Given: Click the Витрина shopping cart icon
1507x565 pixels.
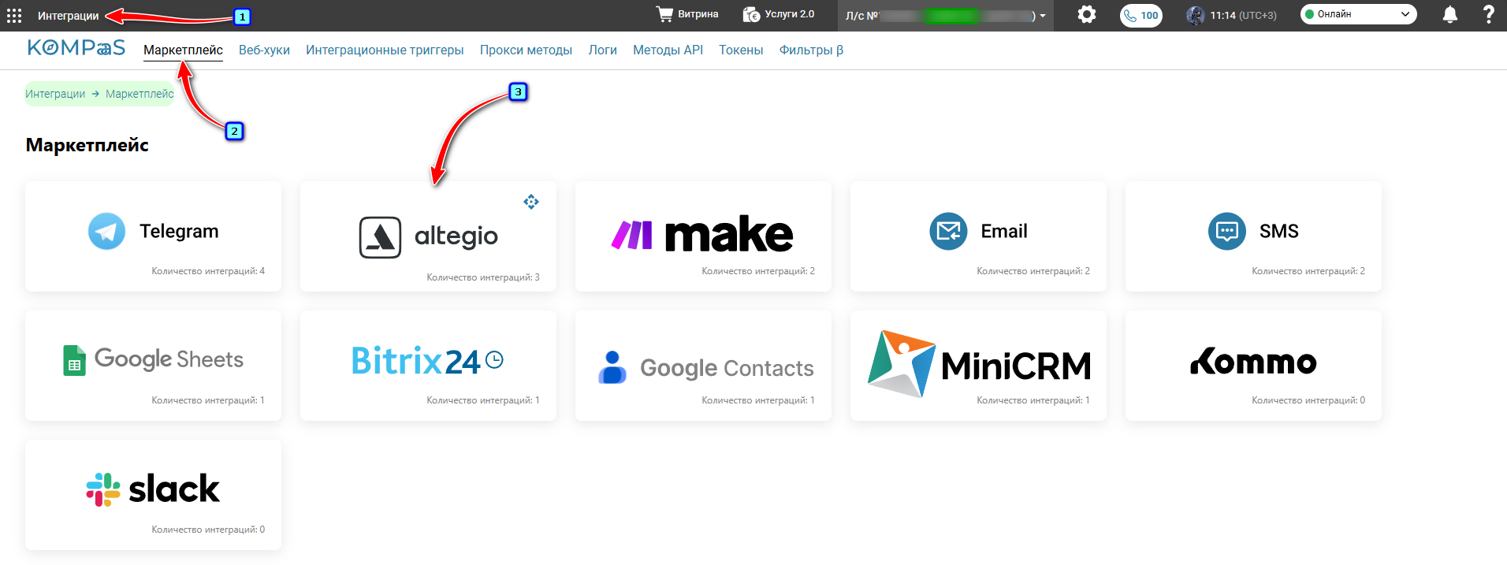Looking at the screenshot, I should coord(664,14).
